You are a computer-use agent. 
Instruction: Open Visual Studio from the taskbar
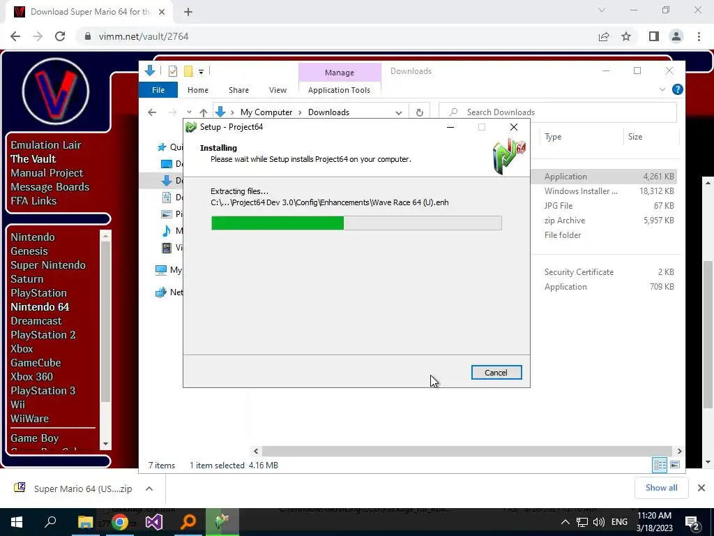coord(154,522)
